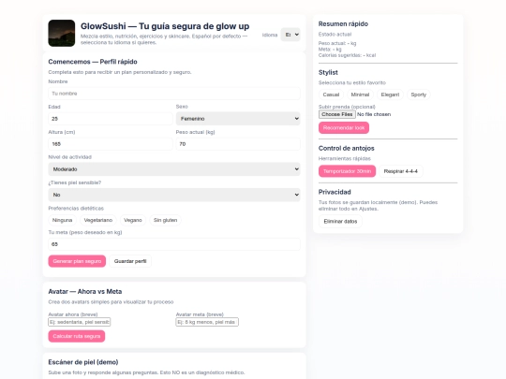Click the Calorías sugeridas text line

coord(348,55)
